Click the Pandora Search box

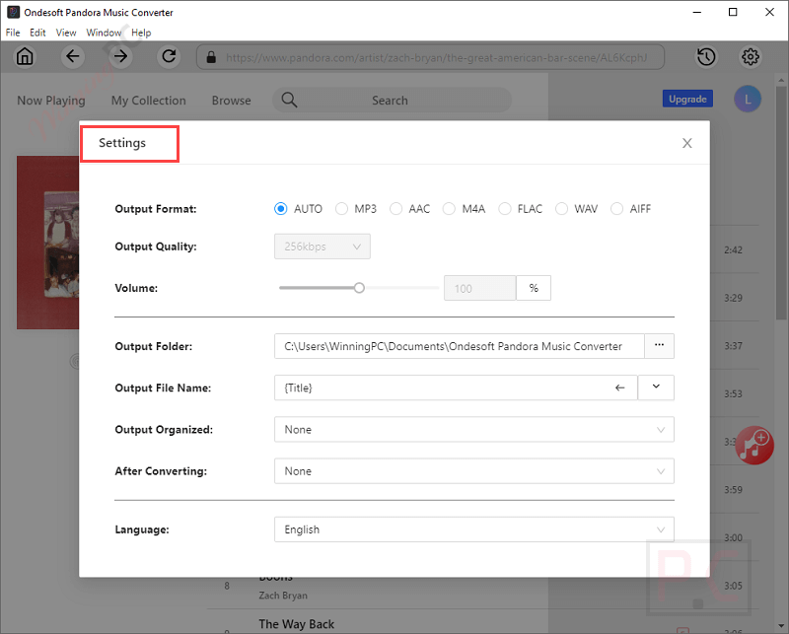point(392,101)
